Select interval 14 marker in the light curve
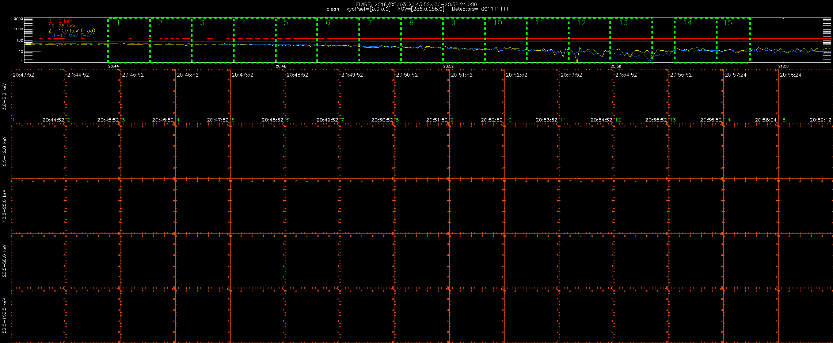The image size is (833, 343). tap(688, 23)
